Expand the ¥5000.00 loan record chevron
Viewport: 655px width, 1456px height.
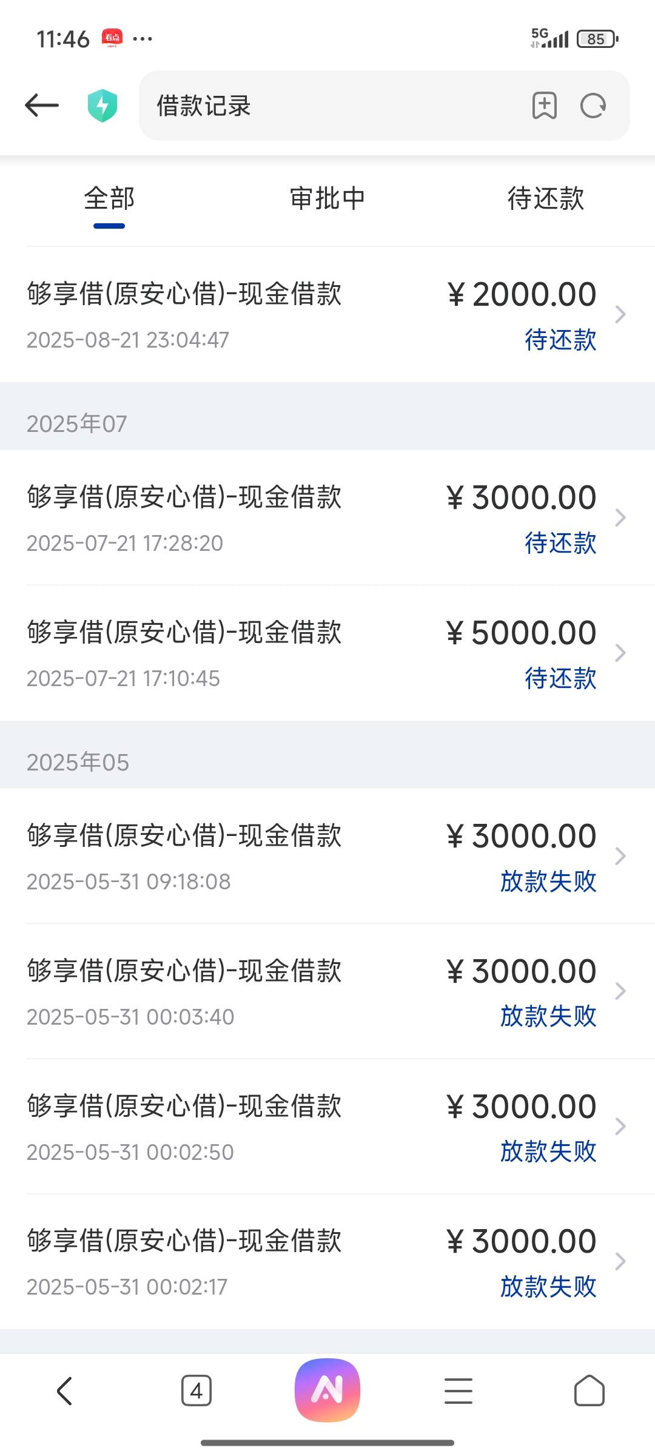[x=620, y=653]
